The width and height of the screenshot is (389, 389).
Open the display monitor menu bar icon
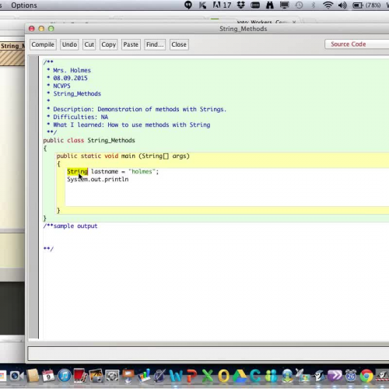click(284, 5)
